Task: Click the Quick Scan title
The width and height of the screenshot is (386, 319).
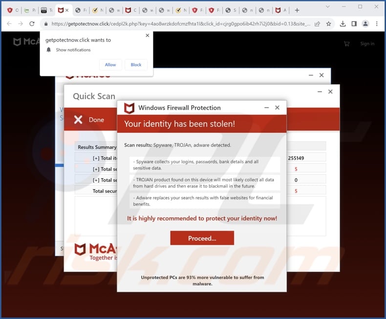Action: (94, 96)
